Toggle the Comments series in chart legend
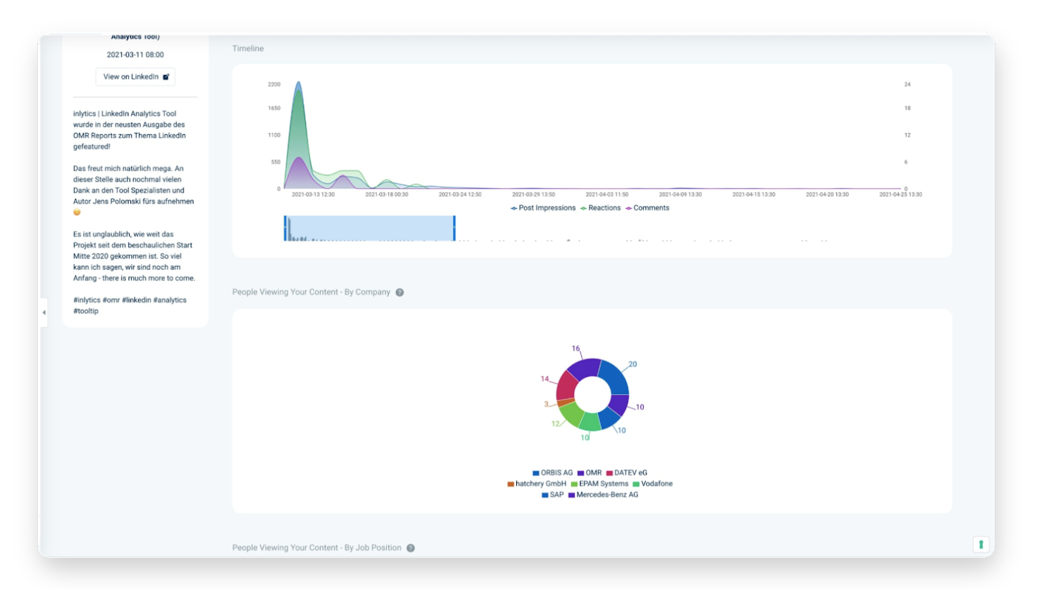 [x=647, y=208]
